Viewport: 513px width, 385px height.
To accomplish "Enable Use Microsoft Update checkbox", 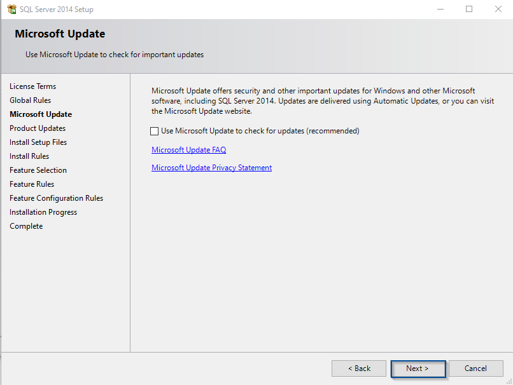I will [154, 132].
